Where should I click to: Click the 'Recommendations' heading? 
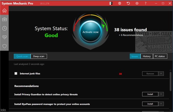(26, 86)
